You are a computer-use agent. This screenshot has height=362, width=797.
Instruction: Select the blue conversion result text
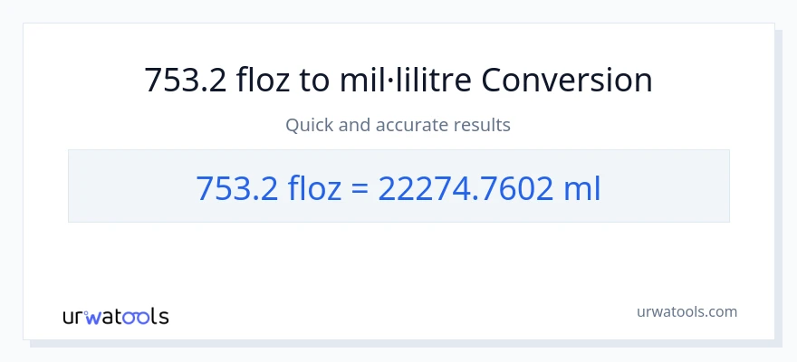398,186
